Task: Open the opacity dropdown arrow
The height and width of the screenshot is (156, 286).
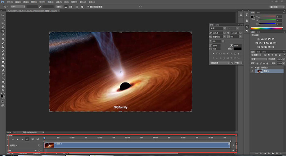Action: 284,59
